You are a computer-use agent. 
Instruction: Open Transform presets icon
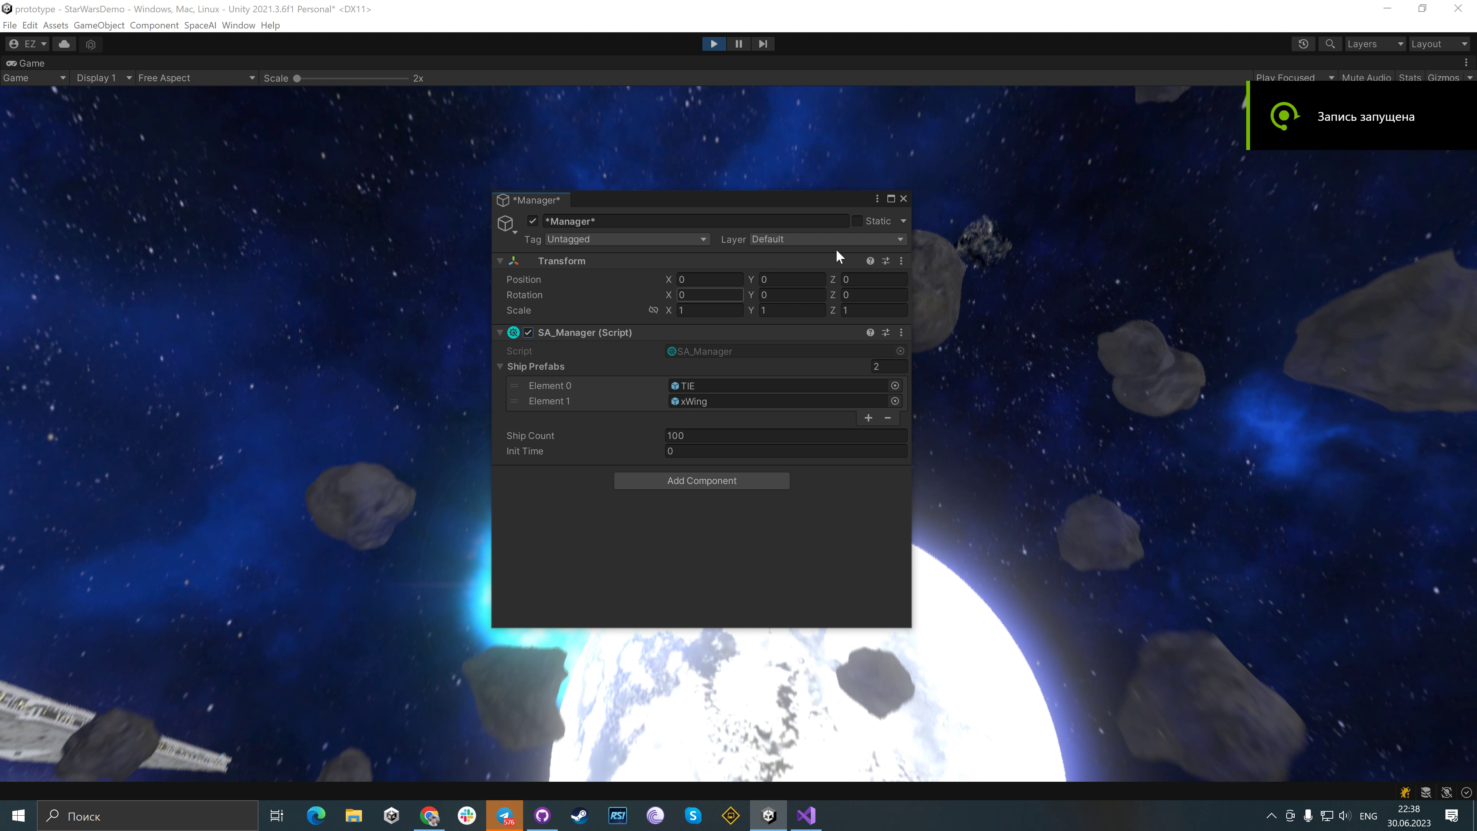coord(886,261)
